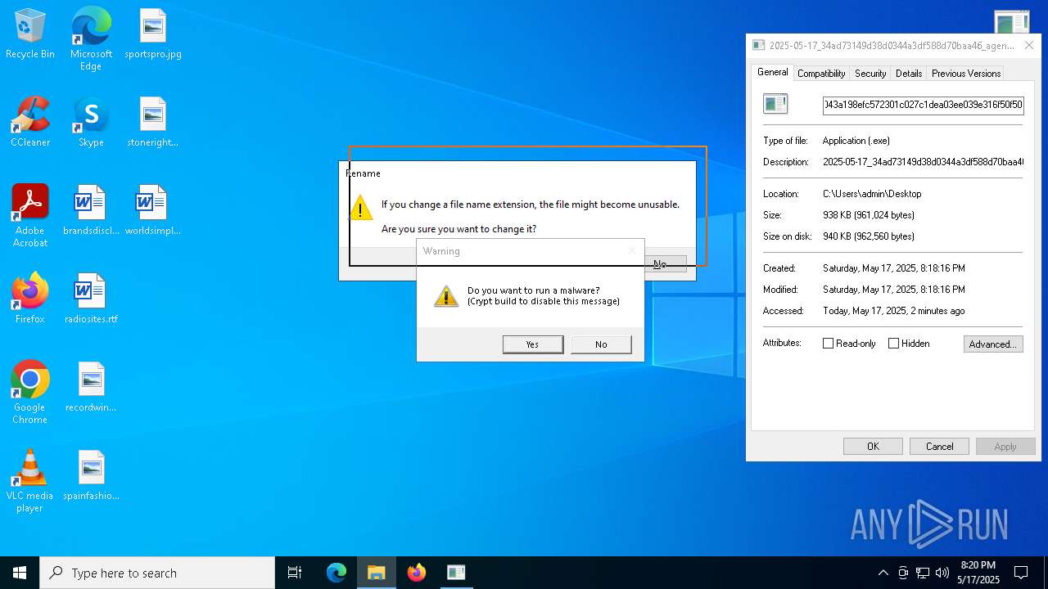Click No in the malware Warning dialog
1048x589 pixels.
601,344
